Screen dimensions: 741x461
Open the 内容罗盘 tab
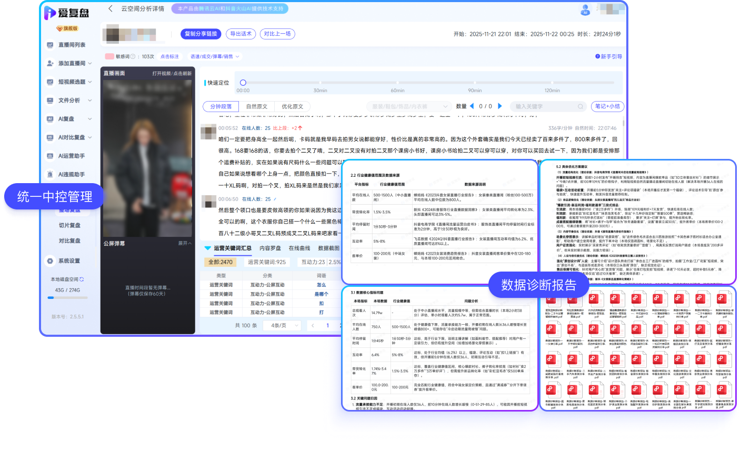[x=271, y=248]
